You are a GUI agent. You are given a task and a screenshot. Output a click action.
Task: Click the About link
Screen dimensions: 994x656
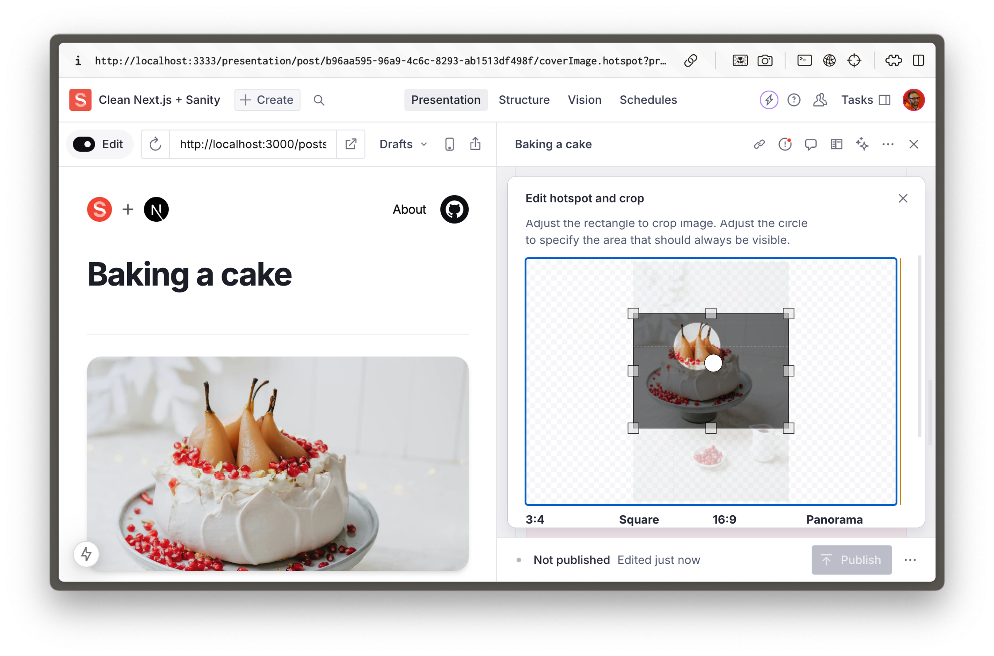tap(409, 209)
